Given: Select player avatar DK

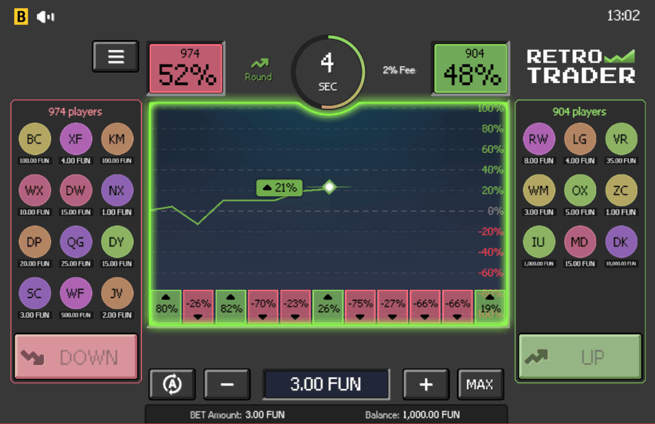Looking at the screenshot, I should pyautogui.click(x=621, y=242).
